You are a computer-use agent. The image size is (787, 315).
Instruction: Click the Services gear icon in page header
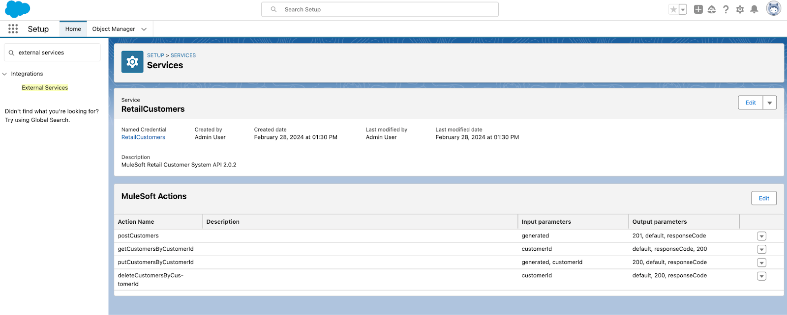[132, 62]
